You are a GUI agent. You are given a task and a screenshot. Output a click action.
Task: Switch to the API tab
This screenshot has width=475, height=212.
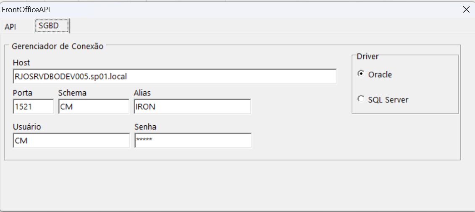(10, 26)
